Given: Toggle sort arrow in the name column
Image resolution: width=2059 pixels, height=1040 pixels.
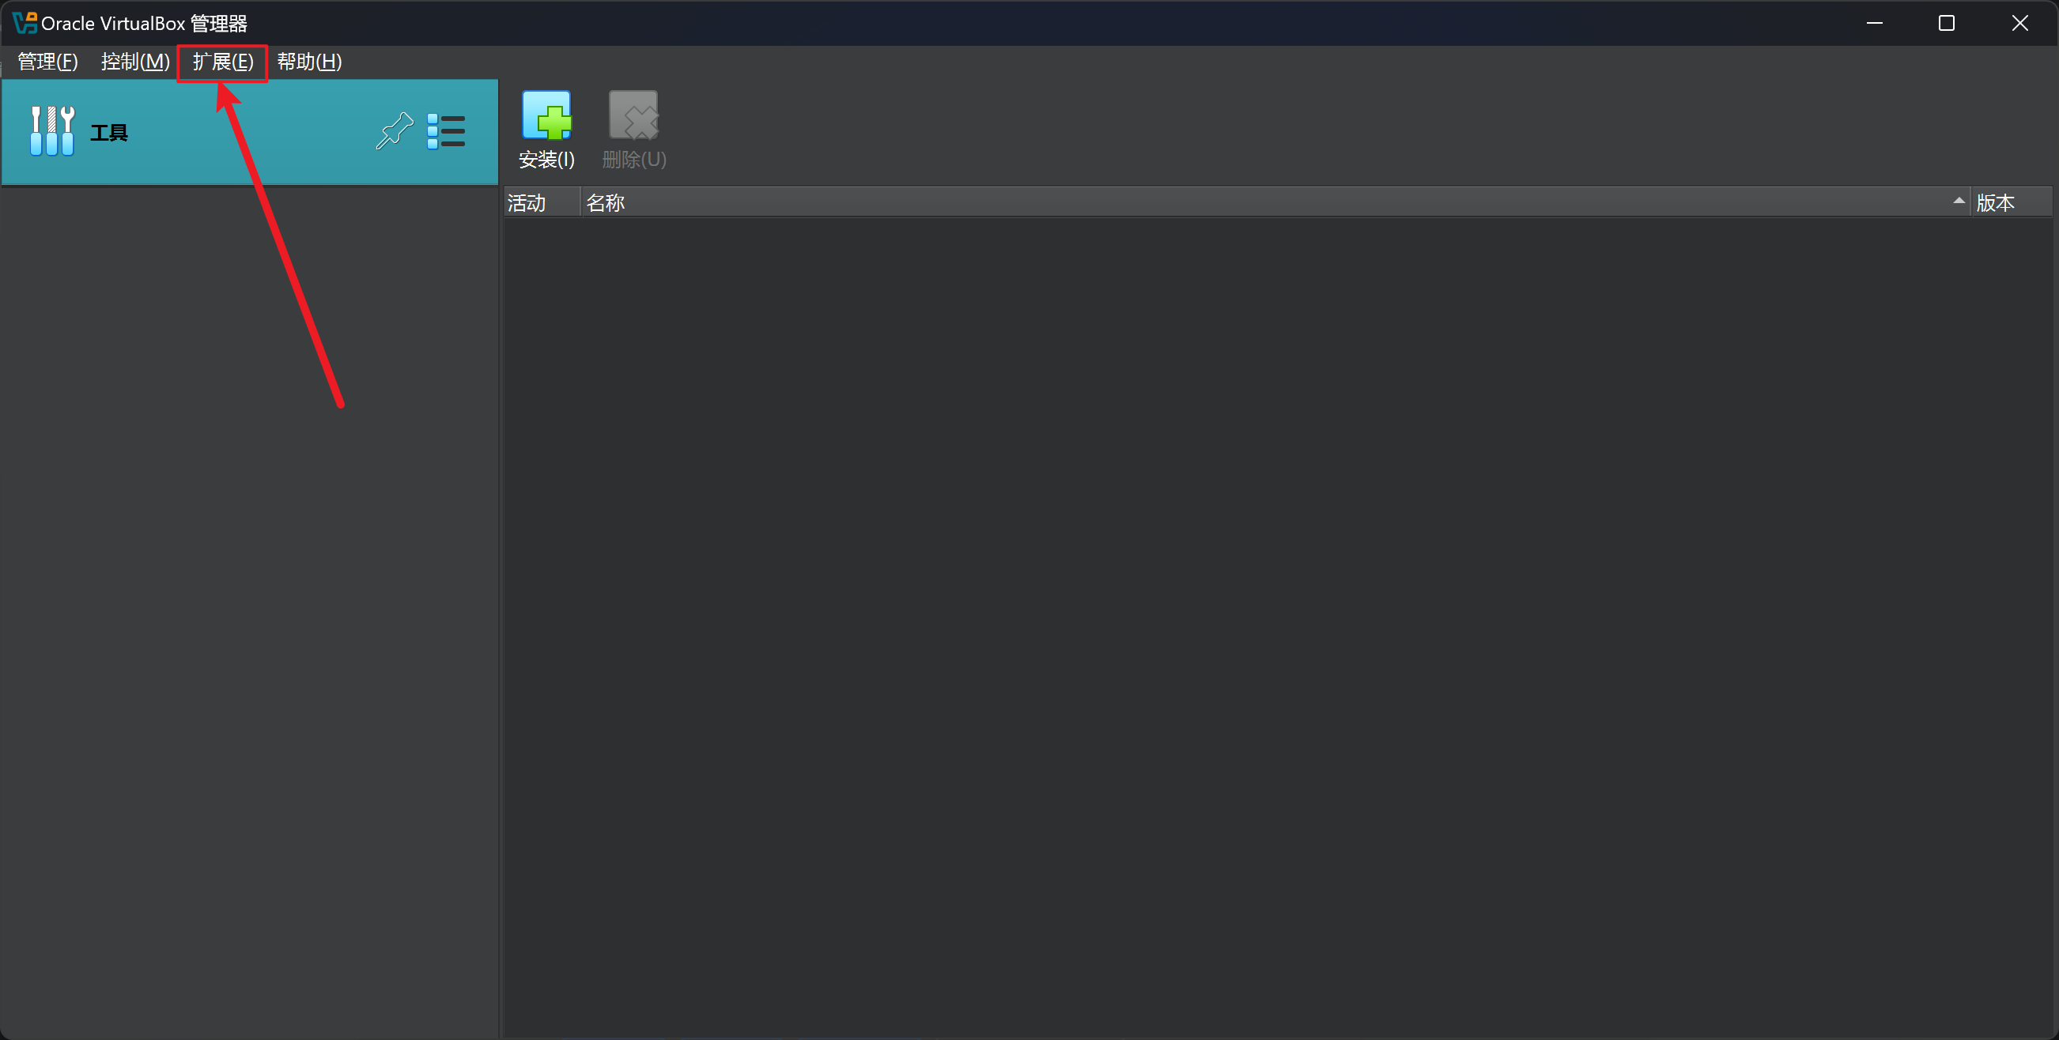Looking at the screenshot, I should pos(1959,202).
